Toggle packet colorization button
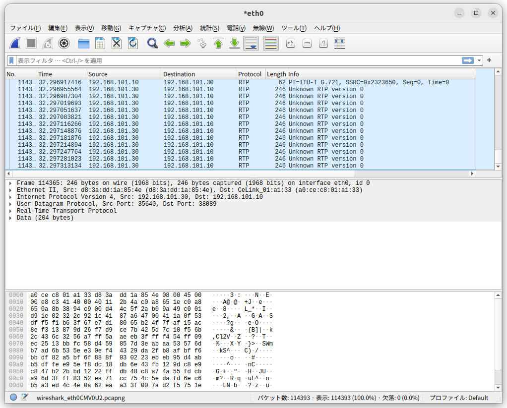 click(270, 44)
